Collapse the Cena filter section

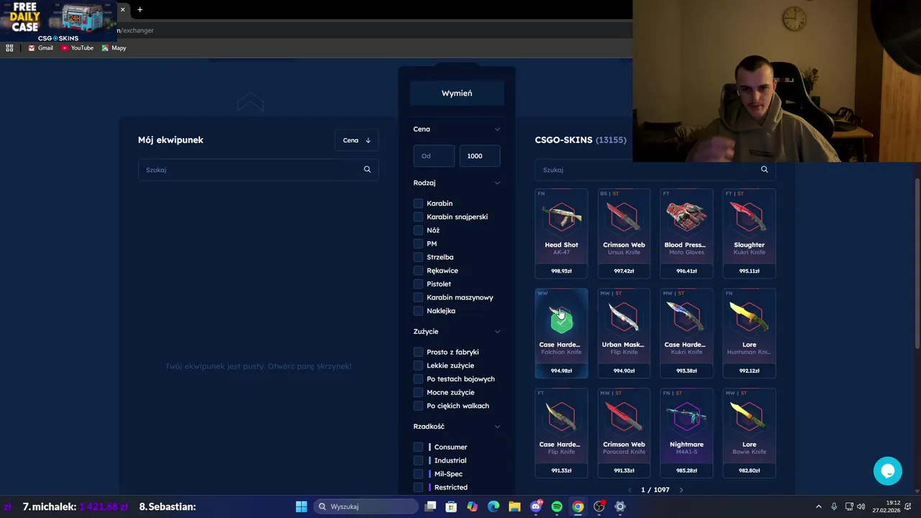497,129
